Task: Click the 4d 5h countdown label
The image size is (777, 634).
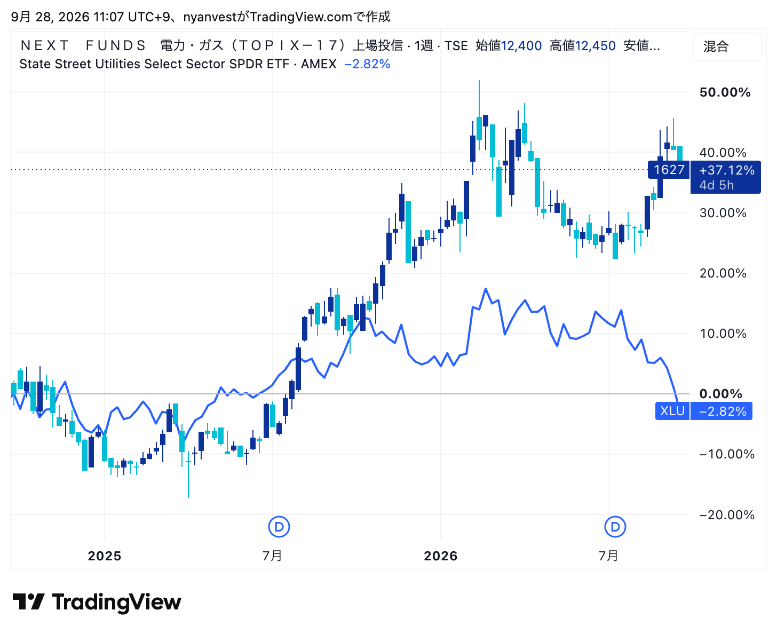Action: tap(716, 185)
